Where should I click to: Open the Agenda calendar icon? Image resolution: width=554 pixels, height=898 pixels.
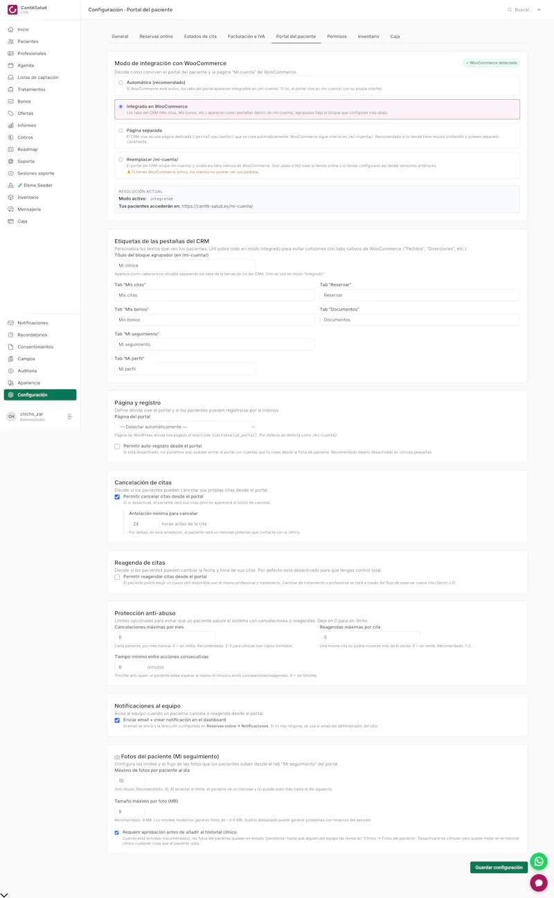coord(11,66)
